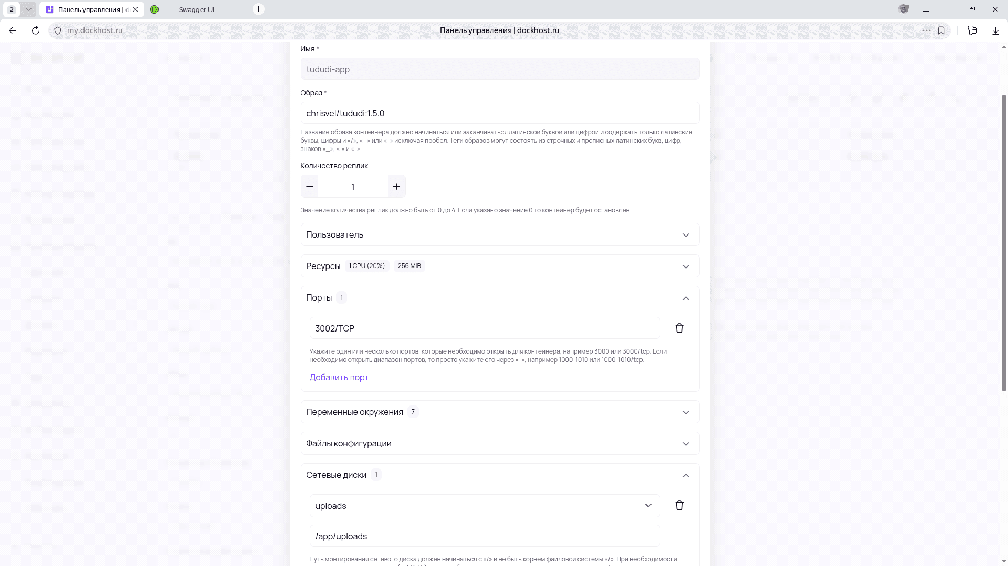Decrease replica count with minus button
The image size is (1008, 566).
pos(310,187)
